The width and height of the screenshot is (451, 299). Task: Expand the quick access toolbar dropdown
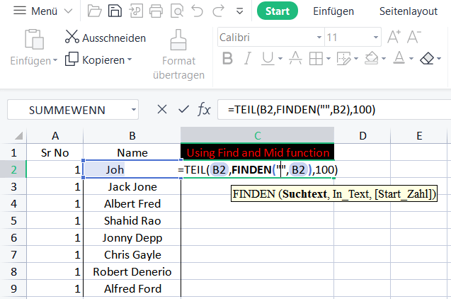click(x=239, y=11)
